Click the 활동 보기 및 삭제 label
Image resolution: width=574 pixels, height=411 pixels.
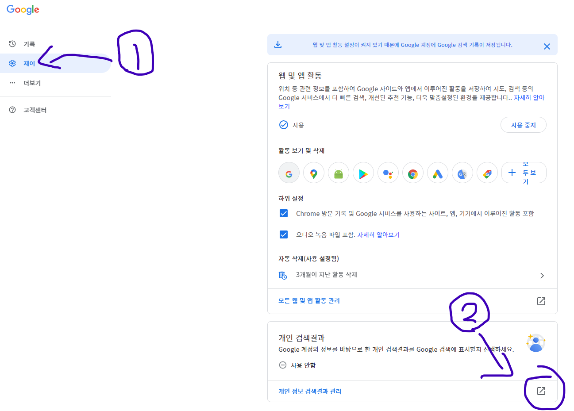pyautogui.click(x=301, y=151)
